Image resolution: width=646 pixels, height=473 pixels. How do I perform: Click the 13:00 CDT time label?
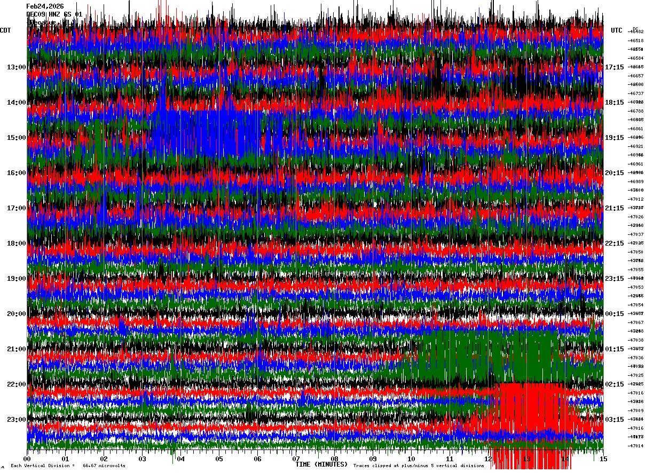(17, 67)
